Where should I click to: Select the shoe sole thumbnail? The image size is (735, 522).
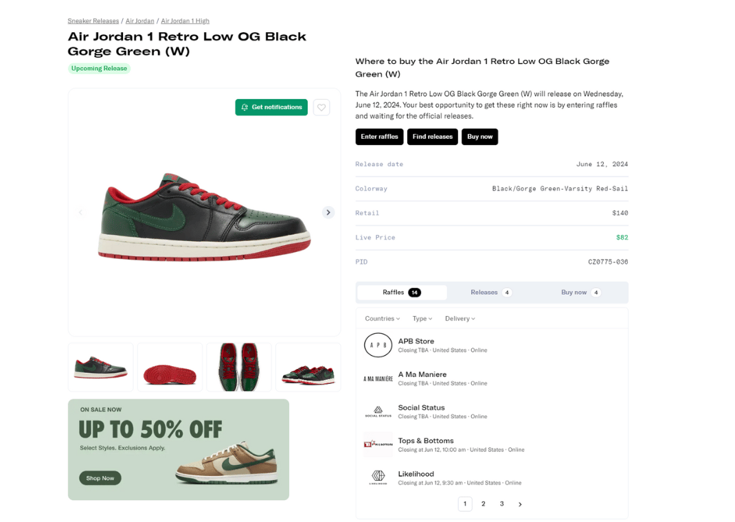(x=170, y=367)
